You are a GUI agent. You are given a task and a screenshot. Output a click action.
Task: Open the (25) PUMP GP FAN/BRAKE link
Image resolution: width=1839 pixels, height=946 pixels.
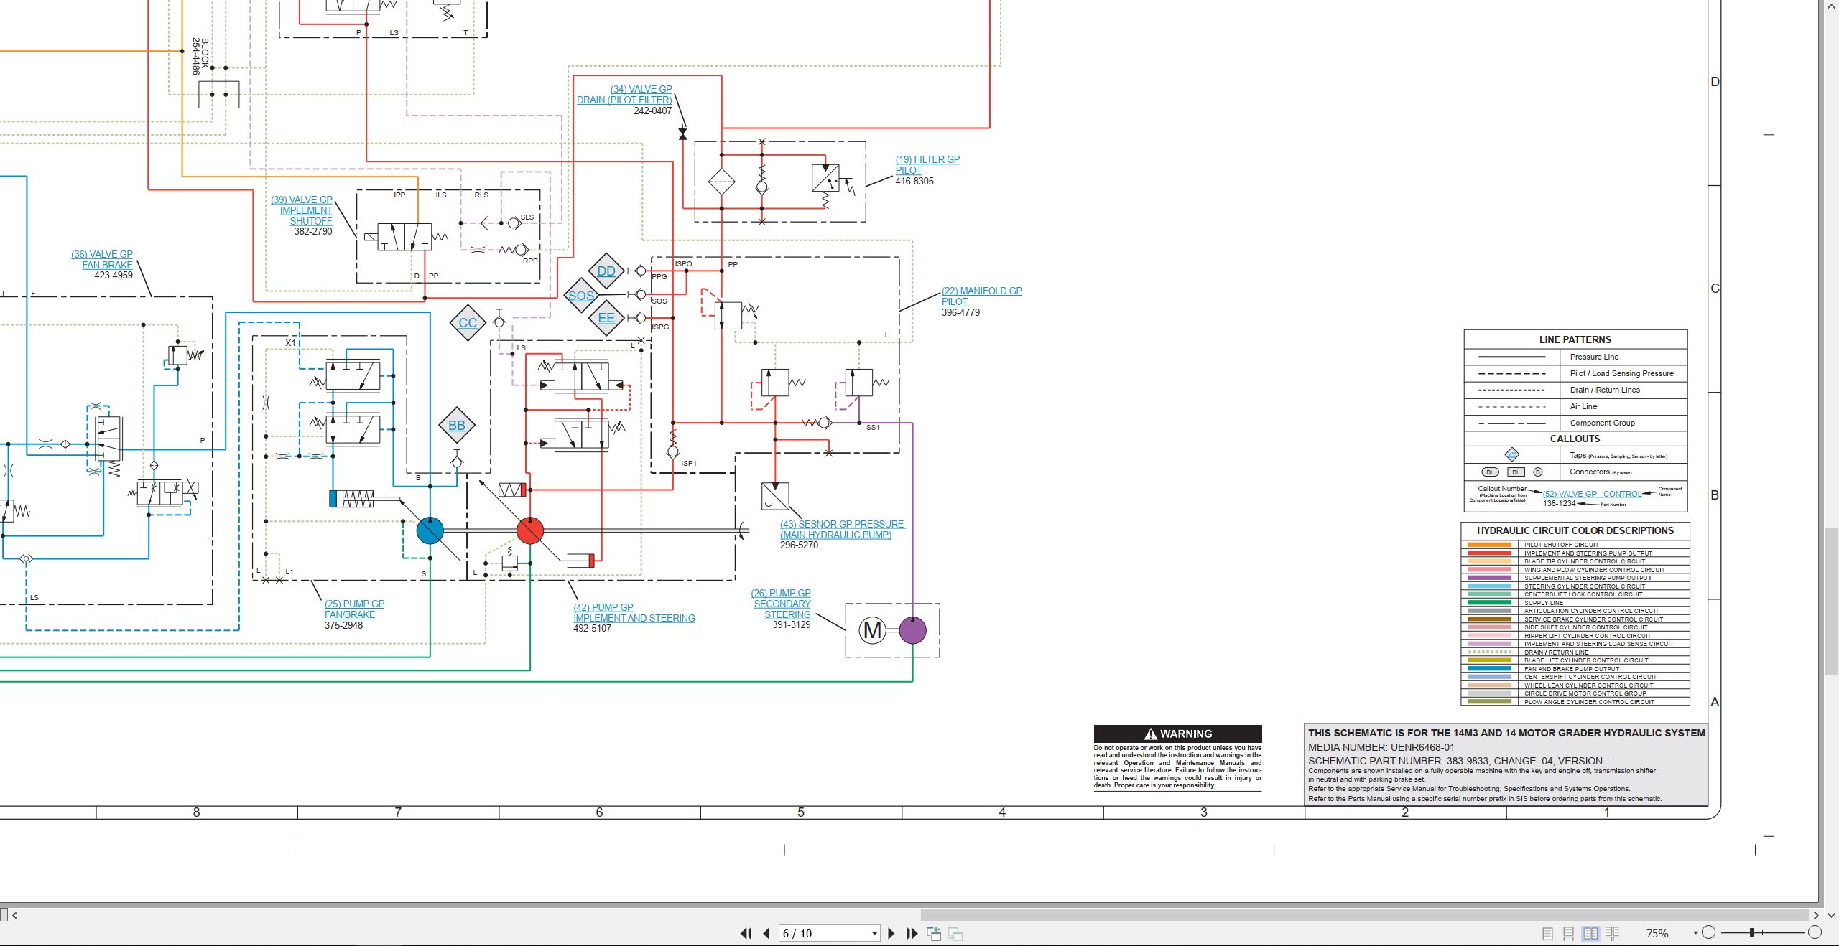click(x=354, y=609)
